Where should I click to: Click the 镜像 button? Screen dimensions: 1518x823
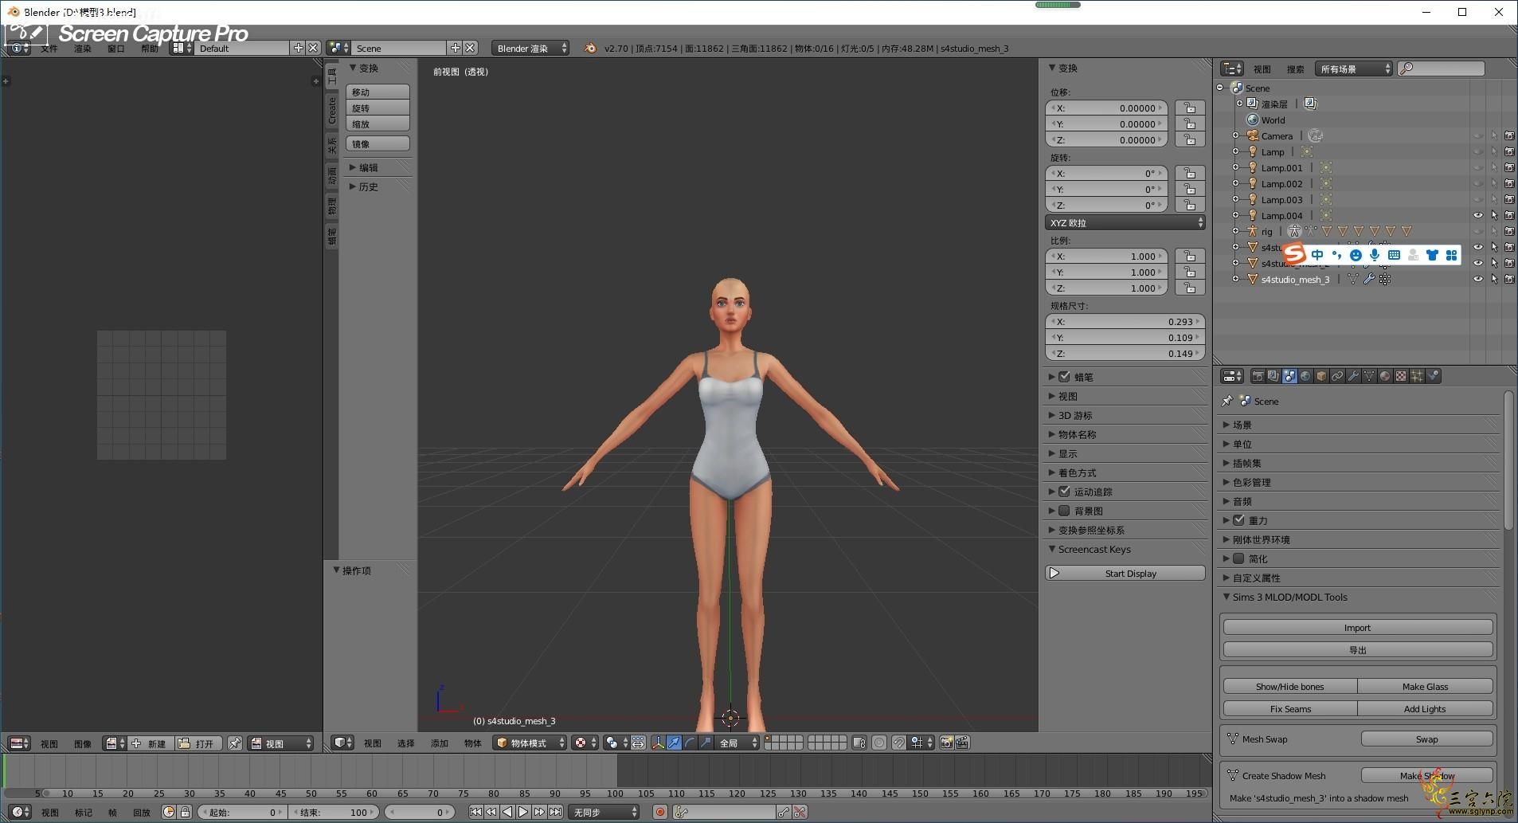[378, 143]
